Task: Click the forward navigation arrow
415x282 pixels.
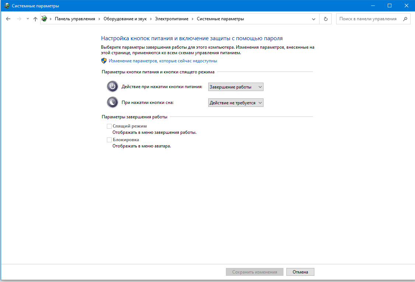Action: coord(19,19)
